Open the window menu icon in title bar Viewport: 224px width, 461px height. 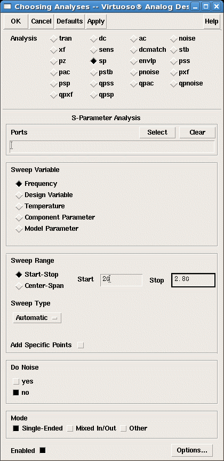[x=7, y=6]
